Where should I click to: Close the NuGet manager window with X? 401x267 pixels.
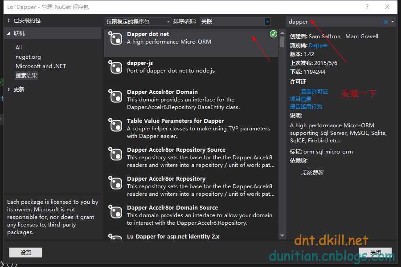[387, 7]
